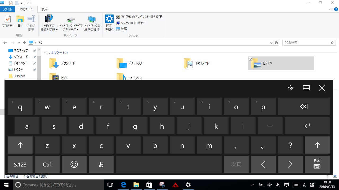Show hidden system tray icons
The height and width of the screenshot is (190, 339).
253,185
